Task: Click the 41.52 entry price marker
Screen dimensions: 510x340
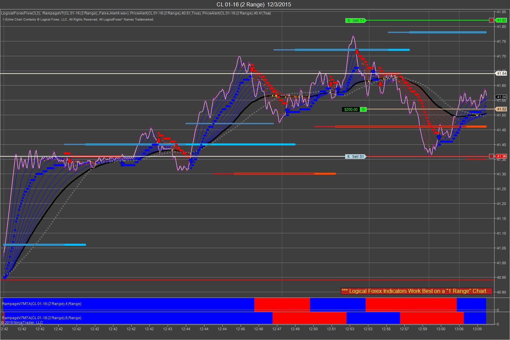Action: click(x=502, y=109)
